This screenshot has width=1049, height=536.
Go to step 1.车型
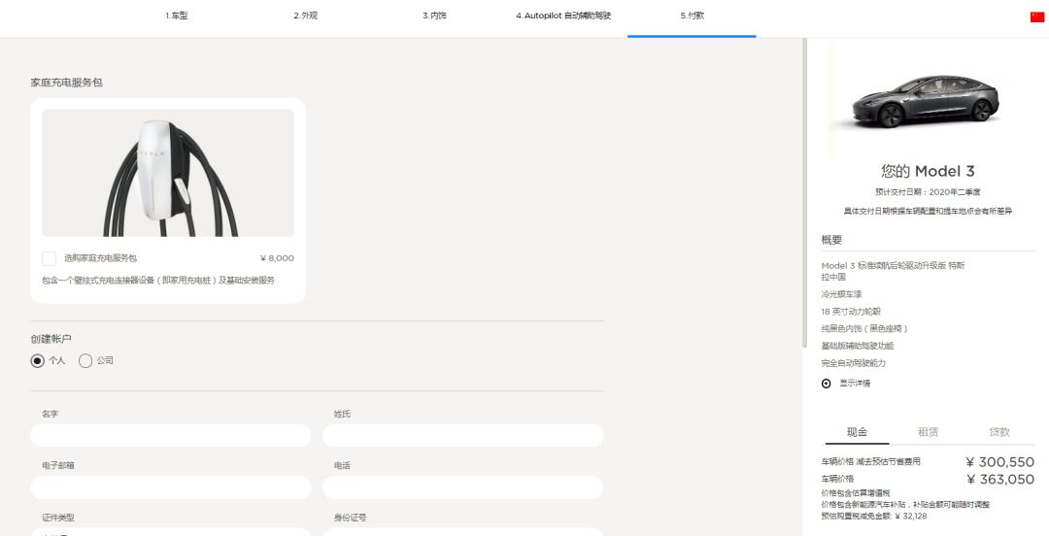(x=177, y=16)
